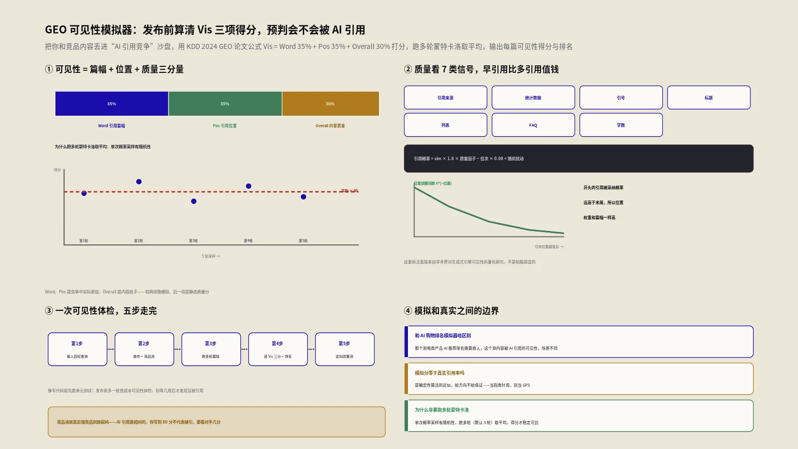Click the blue 35% Word bar segment

click(x=112, y=104)
